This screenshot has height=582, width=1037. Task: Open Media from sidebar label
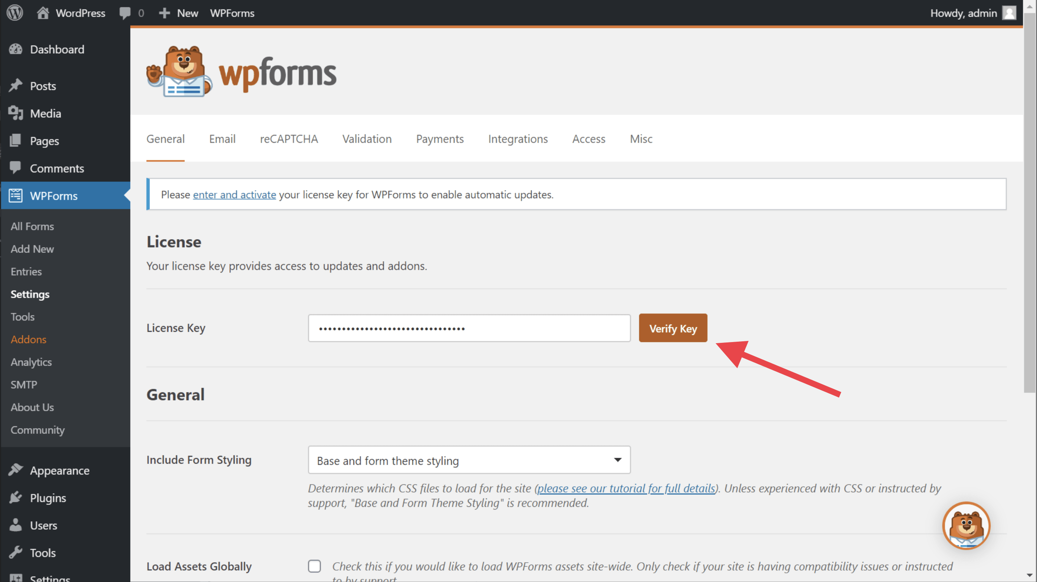pos(46,113)
